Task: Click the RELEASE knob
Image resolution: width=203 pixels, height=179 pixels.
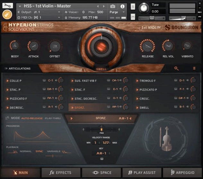Action: point(147,46)
